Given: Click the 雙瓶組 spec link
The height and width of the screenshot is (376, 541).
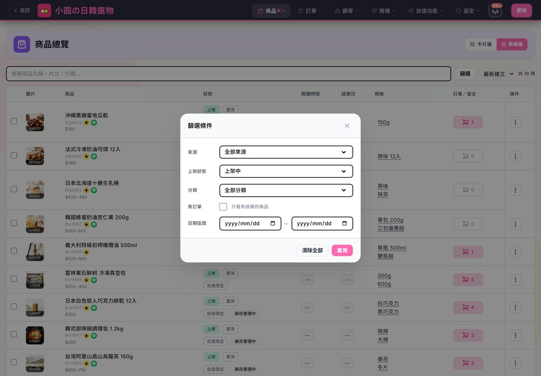Looking at the screenshot, I should click(385, 256).
